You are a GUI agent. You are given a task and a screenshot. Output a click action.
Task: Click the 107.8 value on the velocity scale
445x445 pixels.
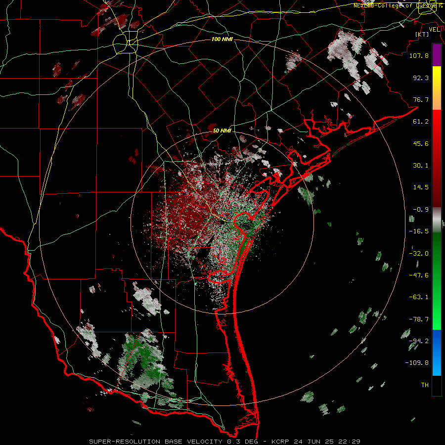(419, 55)
